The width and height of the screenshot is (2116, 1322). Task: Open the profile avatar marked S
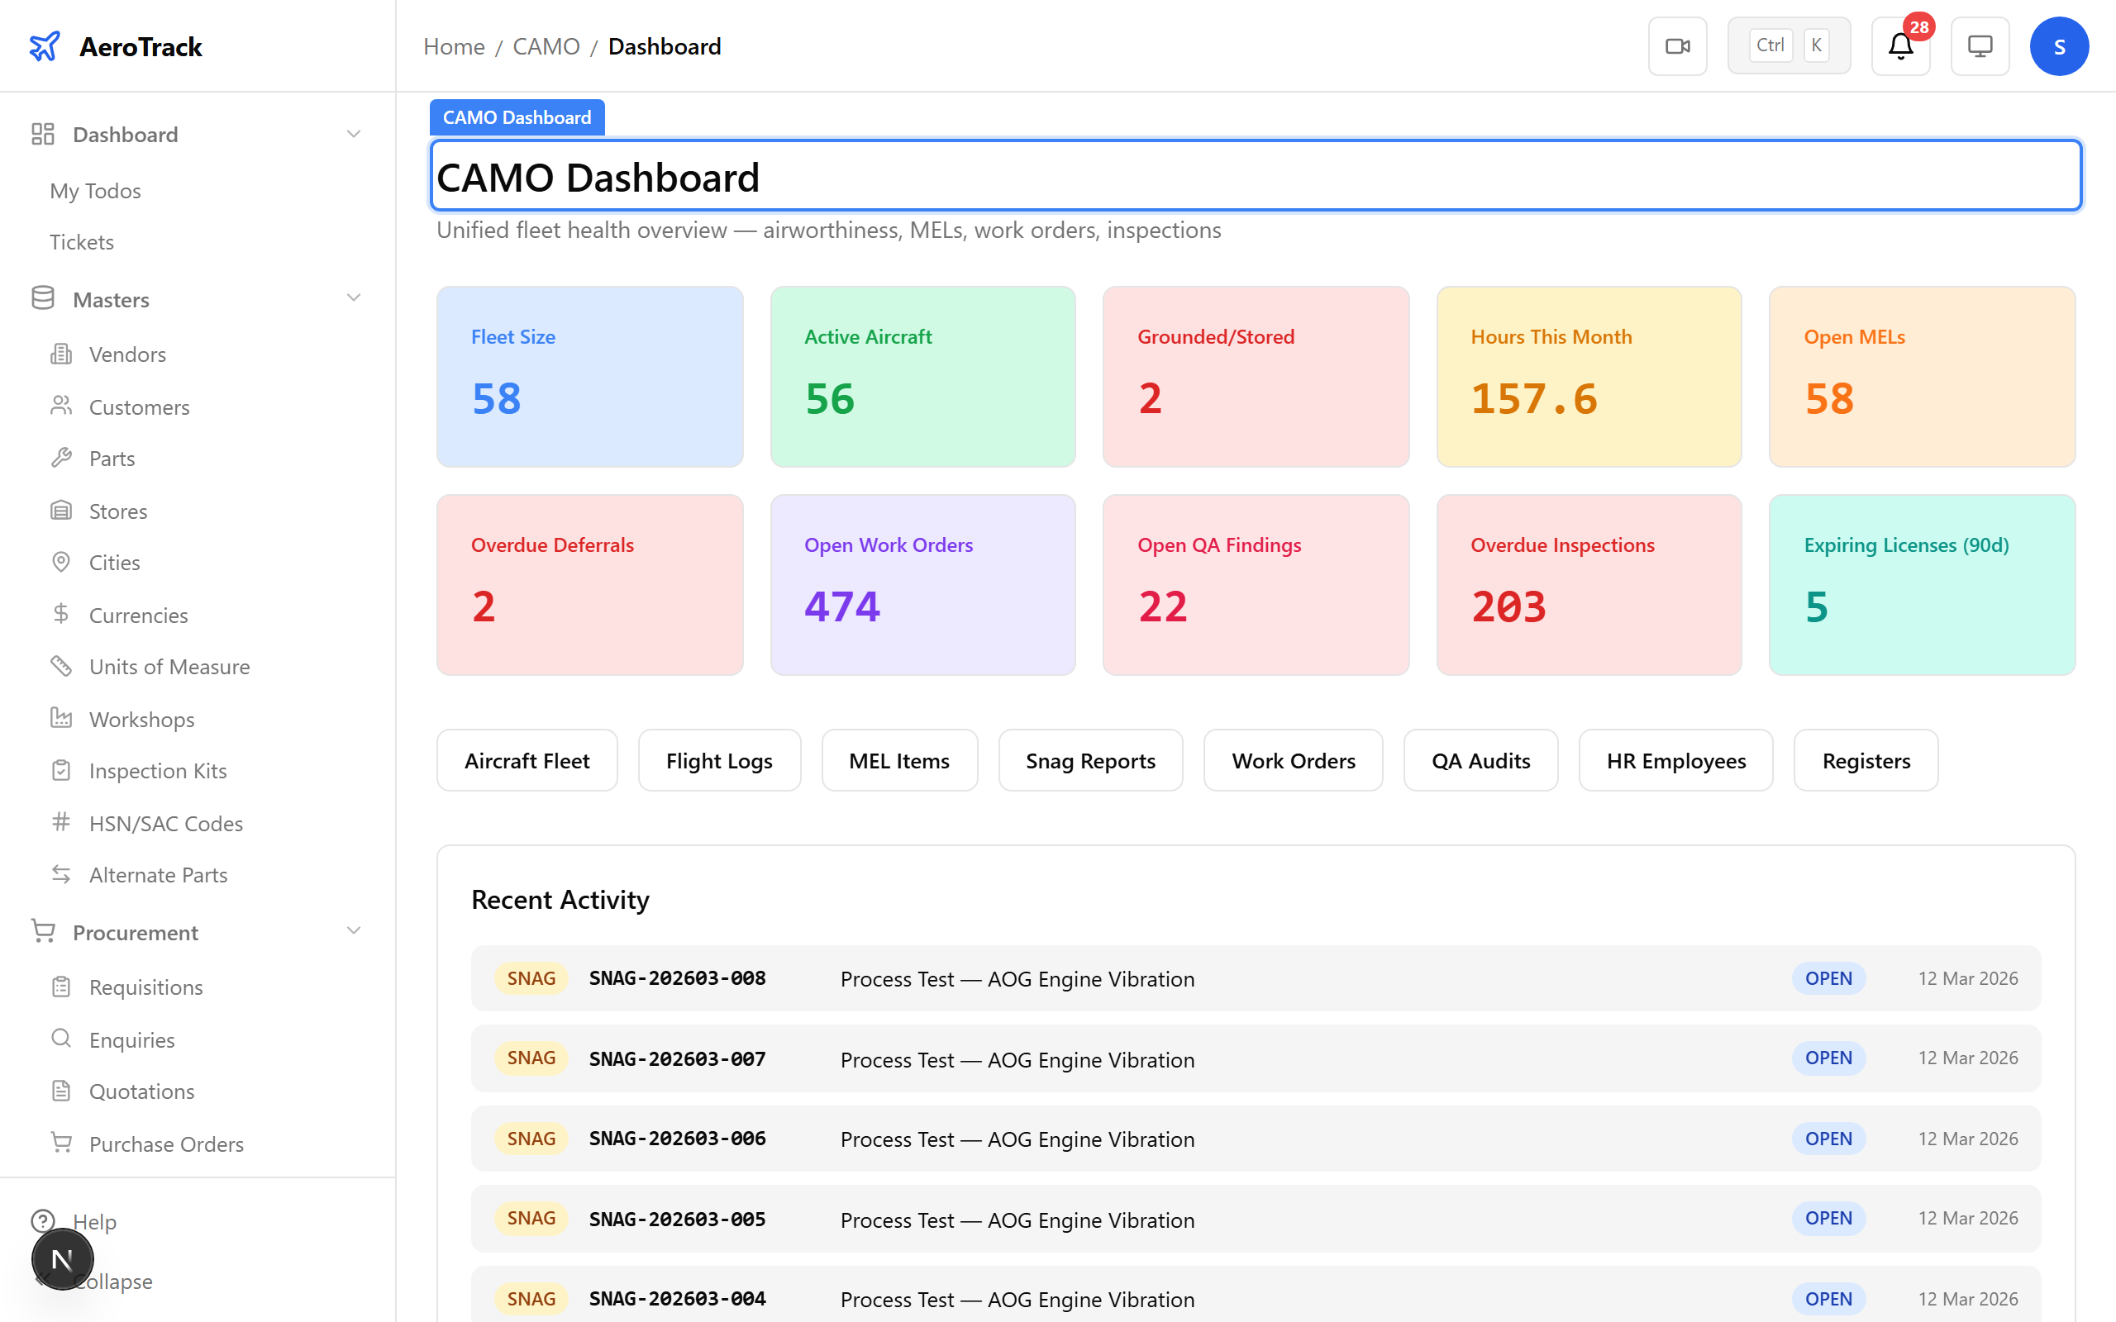pos(2059,45)
